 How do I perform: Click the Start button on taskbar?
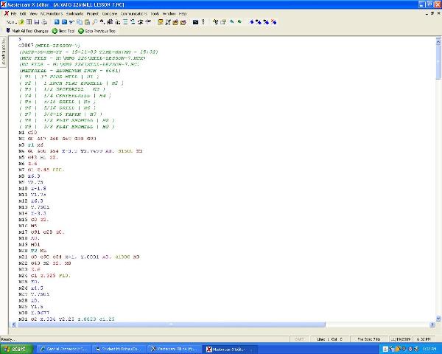tap(15, 348)
